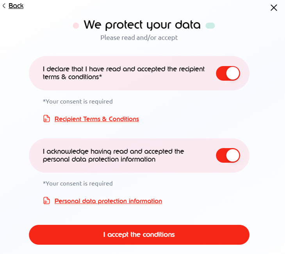Click the document icon beside Recipient Terms
This screenshot has width=285, height=254.
[46, 119]
